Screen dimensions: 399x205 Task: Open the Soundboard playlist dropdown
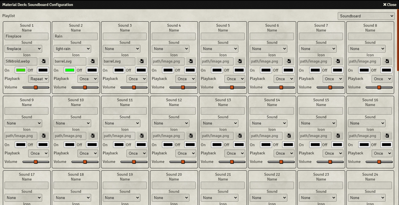point(366,16)
